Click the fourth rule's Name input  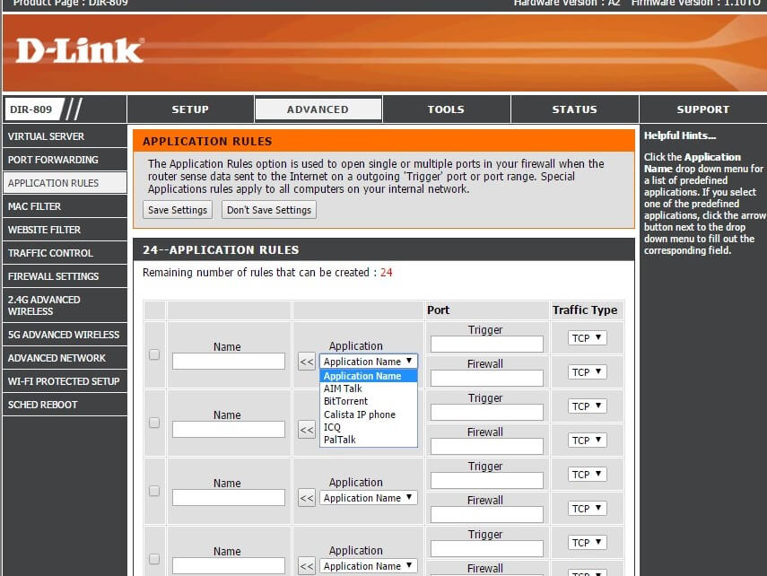click(x=229, y=566)
